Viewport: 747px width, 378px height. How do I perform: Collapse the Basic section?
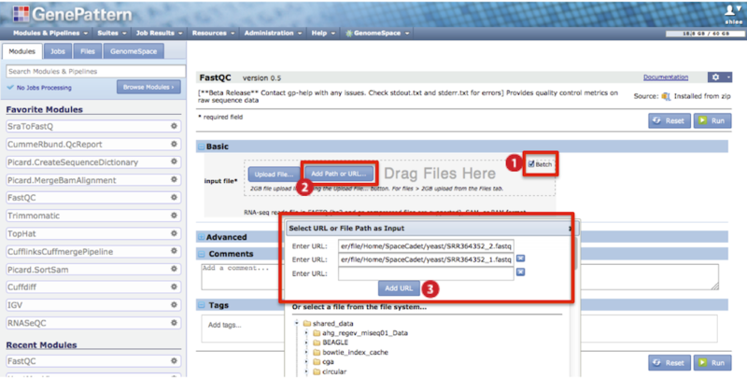201,147
